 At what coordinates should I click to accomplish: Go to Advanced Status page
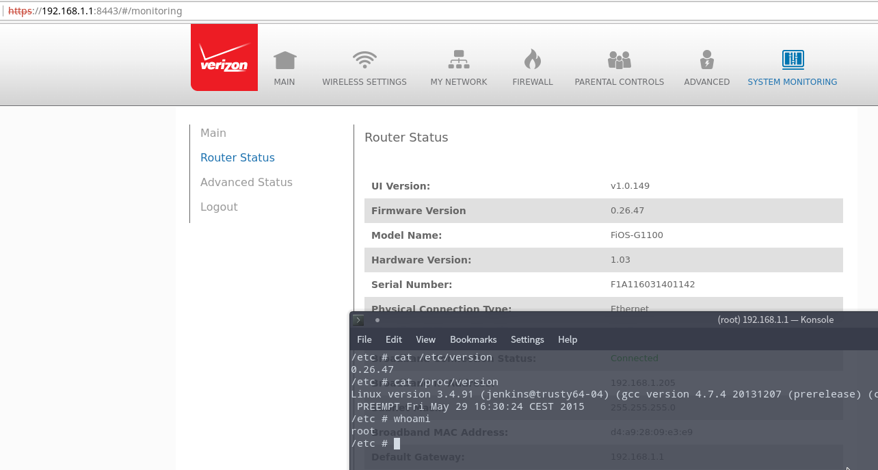pyautogui.click(x=246, y=182)
